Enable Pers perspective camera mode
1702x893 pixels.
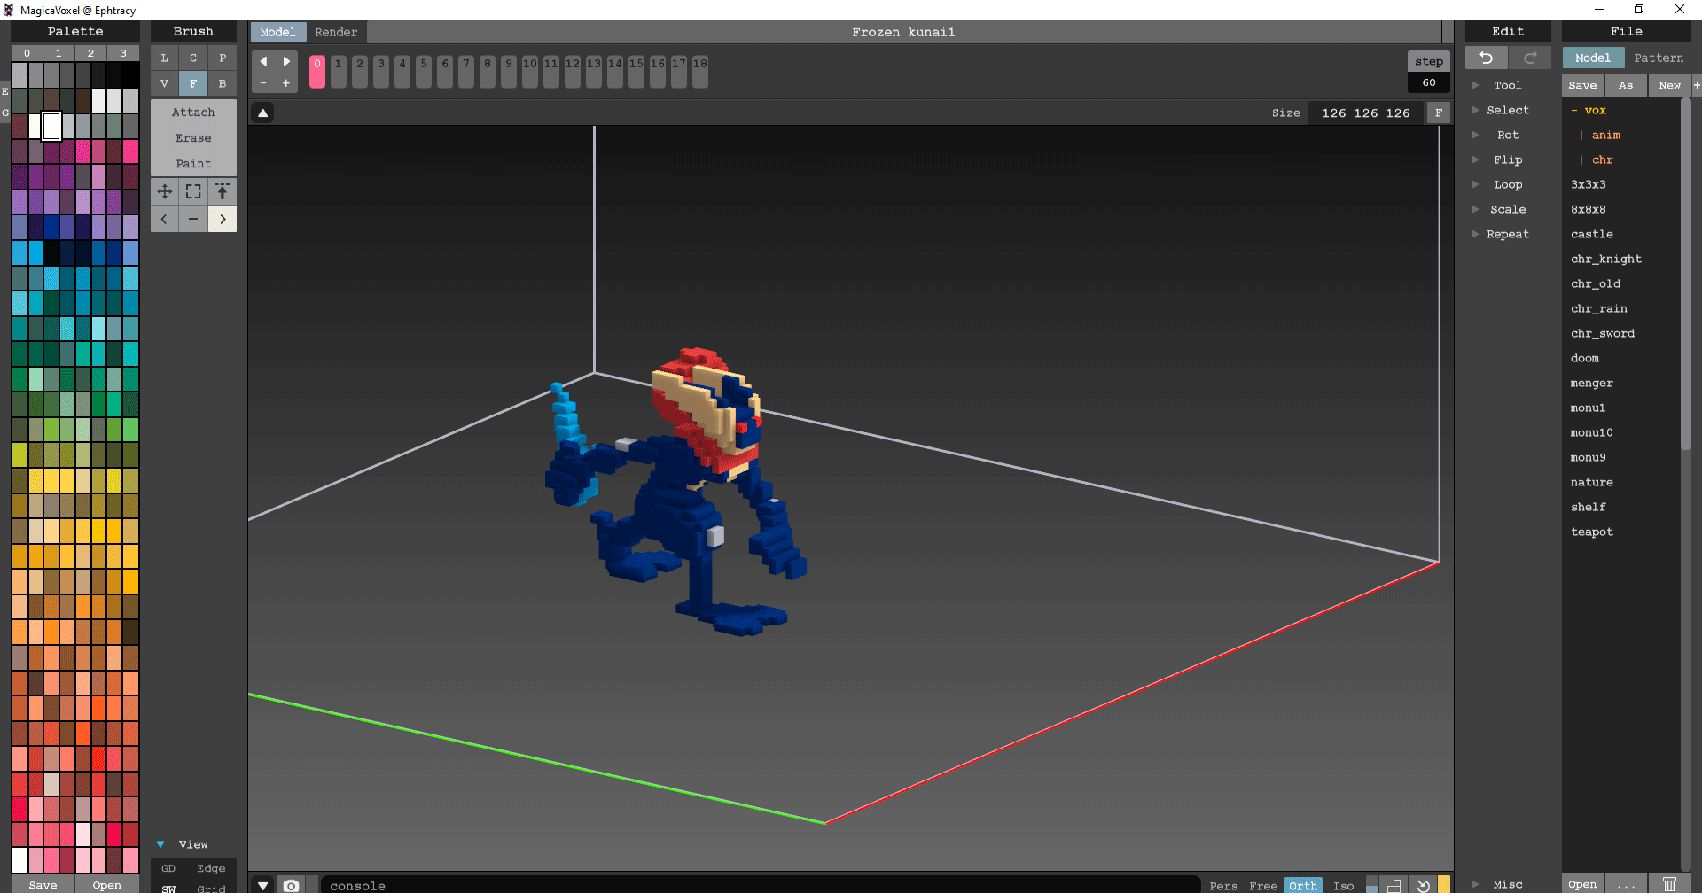tap(1223, 885)
